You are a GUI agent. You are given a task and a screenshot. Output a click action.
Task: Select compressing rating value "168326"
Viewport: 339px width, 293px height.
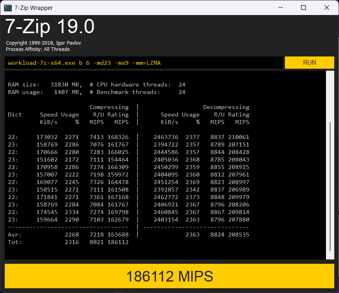118,137
